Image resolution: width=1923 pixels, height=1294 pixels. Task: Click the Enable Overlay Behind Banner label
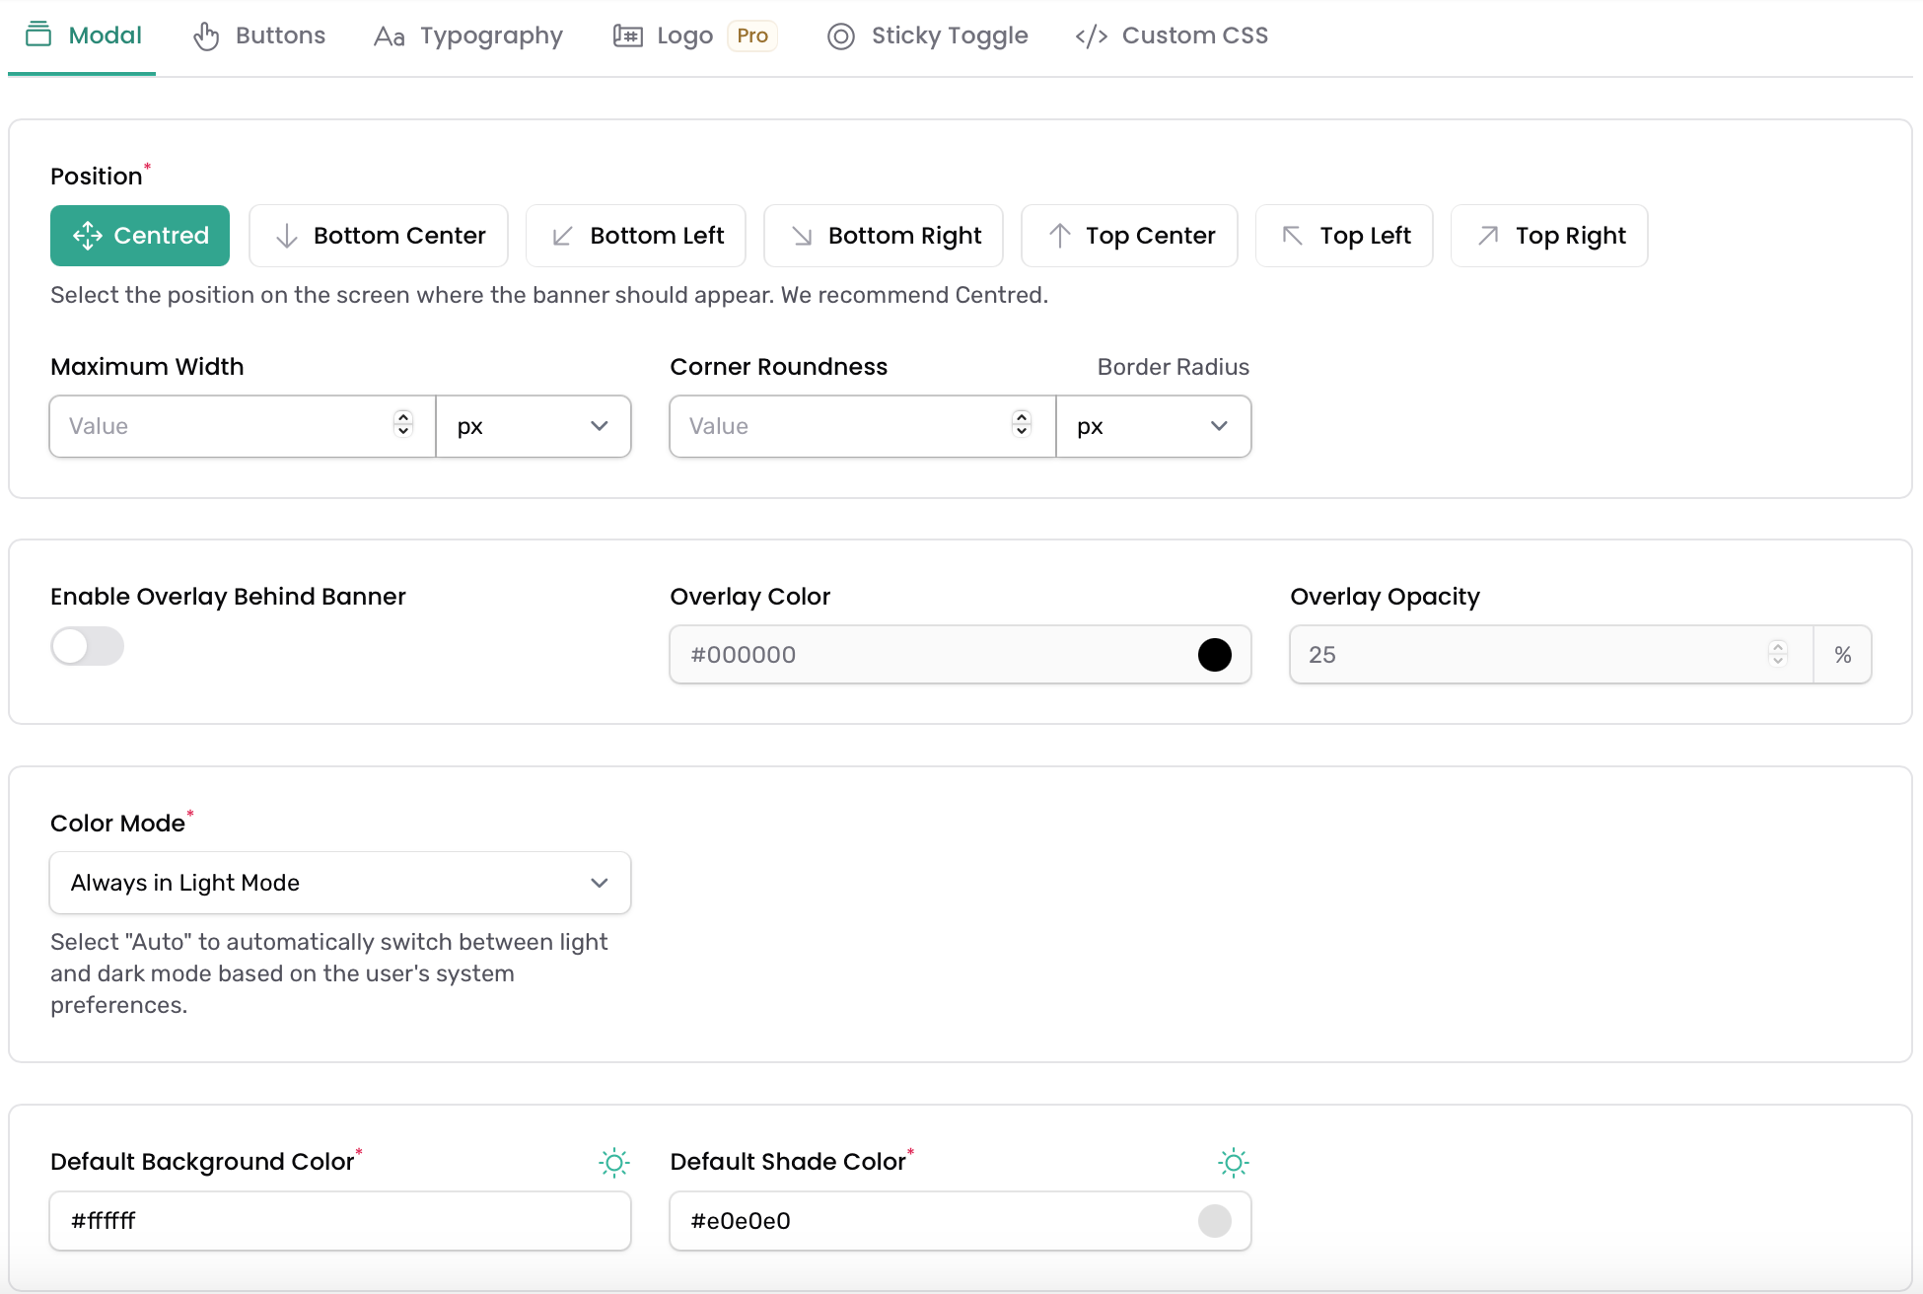228,597
